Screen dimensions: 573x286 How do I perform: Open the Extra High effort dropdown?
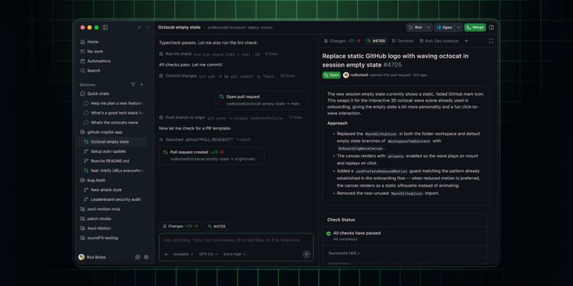pos(234,254)
